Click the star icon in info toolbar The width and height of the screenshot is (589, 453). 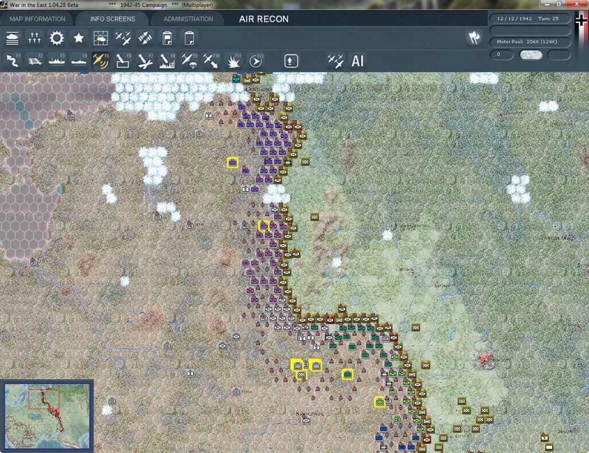click(78, 39)
